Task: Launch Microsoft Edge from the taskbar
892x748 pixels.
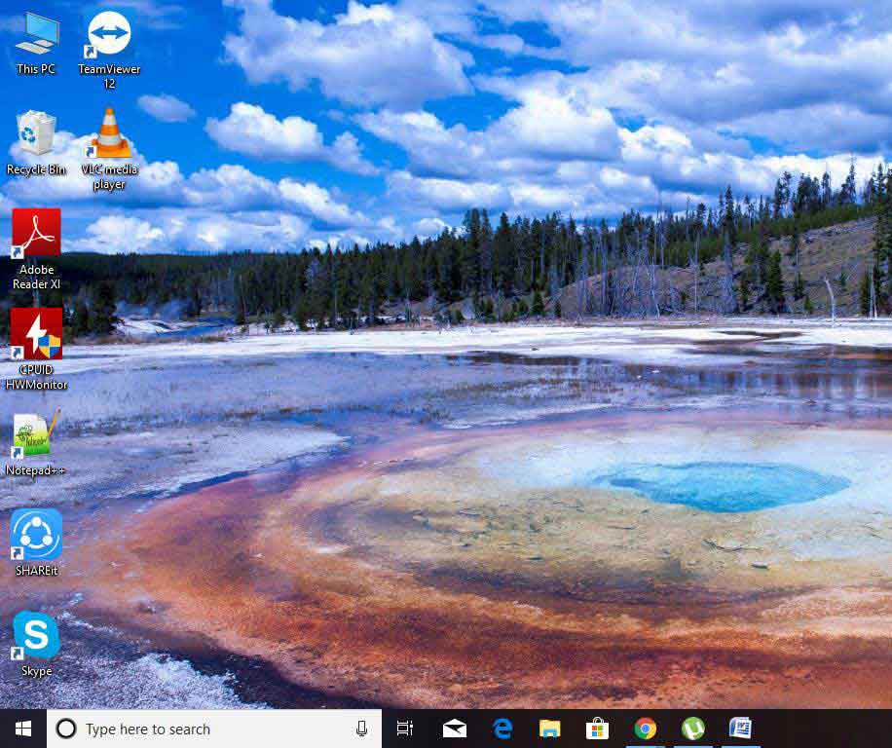Action: [502, 729]
